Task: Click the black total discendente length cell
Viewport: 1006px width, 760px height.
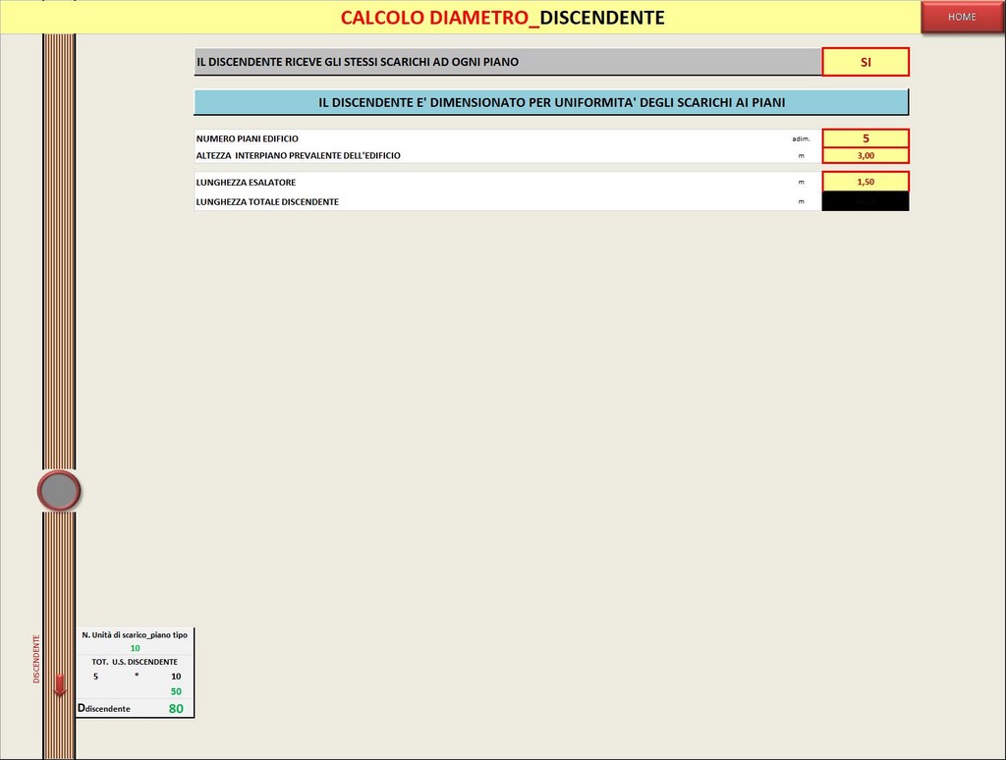Action: coord(866,201)
